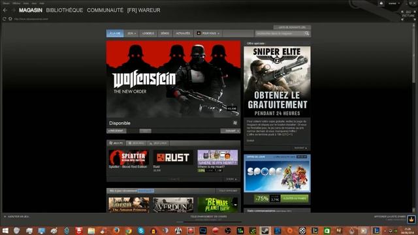Open Splatter - Blood Red Edition thumbnail
This screenshot has height=235, width=418.
(x=129, y=157)
